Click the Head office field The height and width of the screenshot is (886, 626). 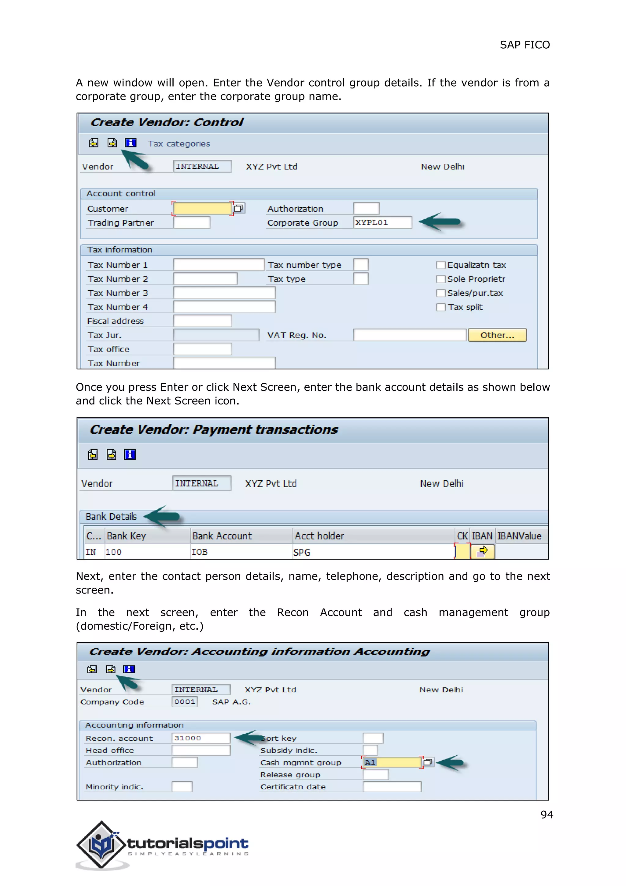click(201, 750)
